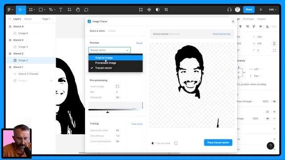
Task: Select the Rectangle shape tool
Action: coord(41,10)
